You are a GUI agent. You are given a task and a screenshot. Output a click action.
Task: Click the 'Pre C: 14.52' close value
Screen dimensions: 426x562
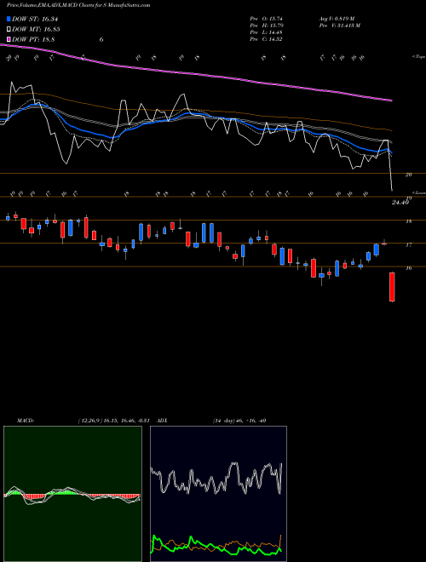(267, 39)
